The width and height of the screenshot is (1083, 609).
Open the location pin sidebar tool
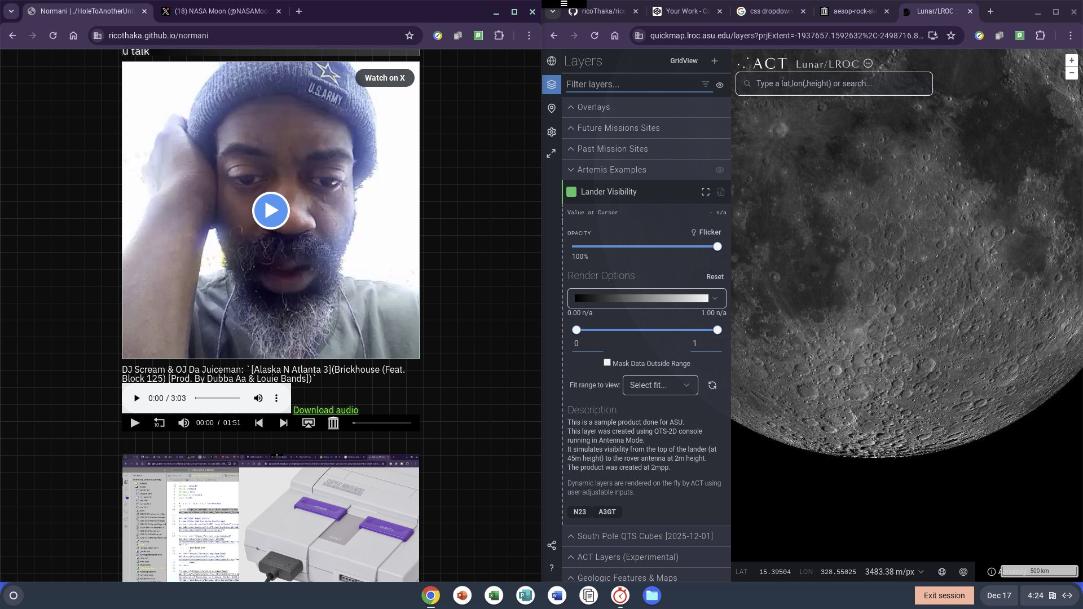(552, 108)
